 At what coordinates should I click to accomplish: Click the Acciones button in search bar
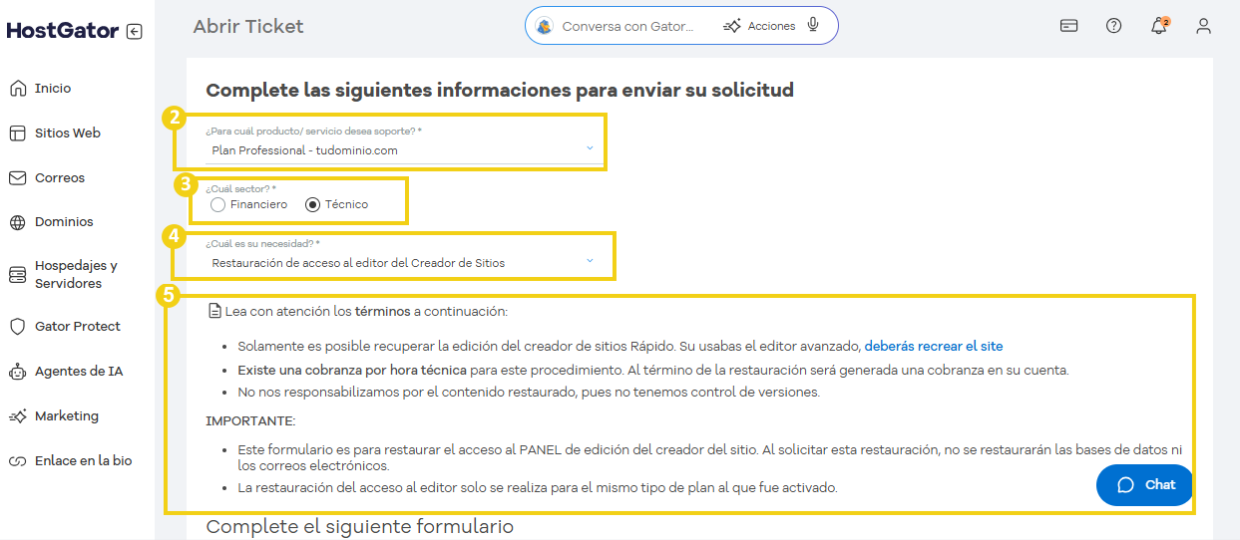pos(760,26)
